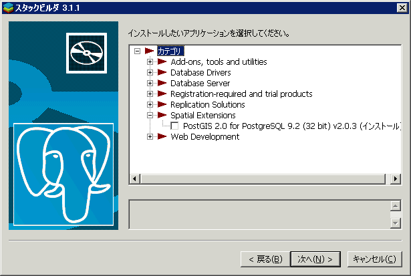Image resolution: width=411 pixels, height=276 pixels.
Task: Click the flag icon next to Web Development
Action: (162, 136)
